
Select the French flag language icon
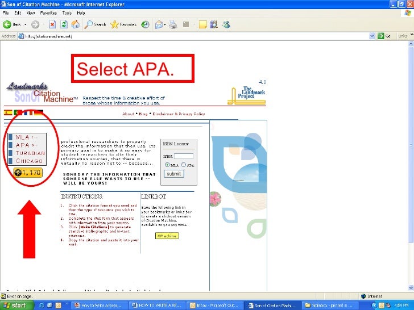pos(28,112)
